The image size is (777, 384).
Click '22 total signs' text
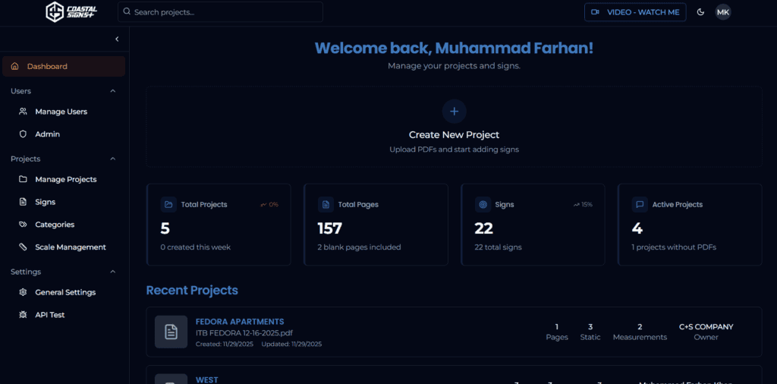[498, 247]
